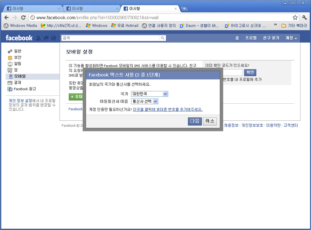Open 친구 찾기 in Facebook header

[x=271, y=38]
